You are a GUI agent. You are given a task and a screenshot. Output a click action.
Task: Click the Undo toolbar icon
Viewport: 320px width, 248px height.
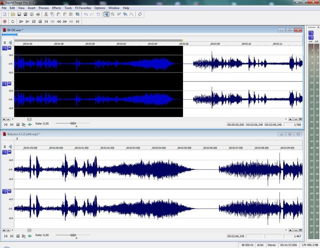[x=86, y=14]
